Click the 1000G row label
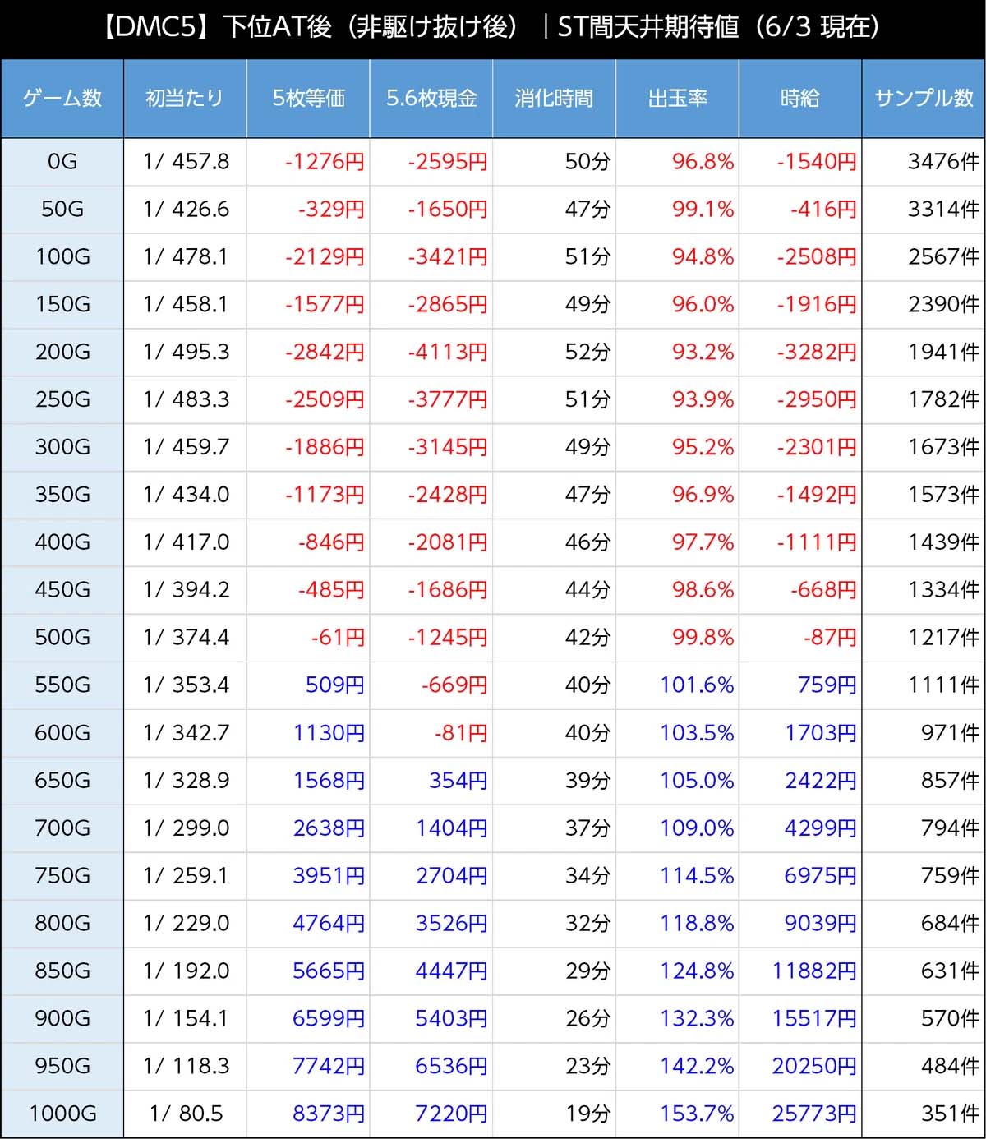 click(62, 1114)
